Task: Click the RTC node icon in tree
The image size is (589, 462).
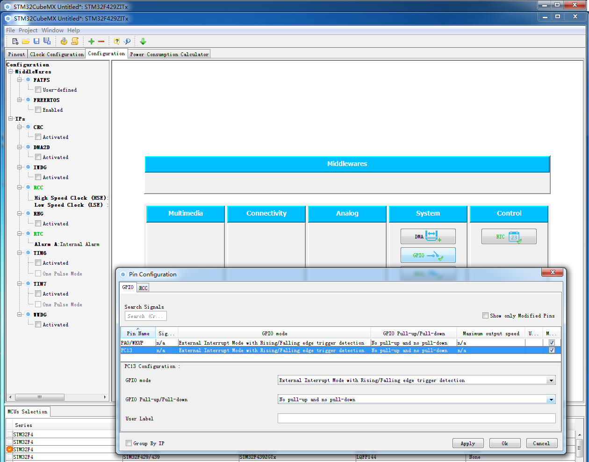Action: [28, 234]
